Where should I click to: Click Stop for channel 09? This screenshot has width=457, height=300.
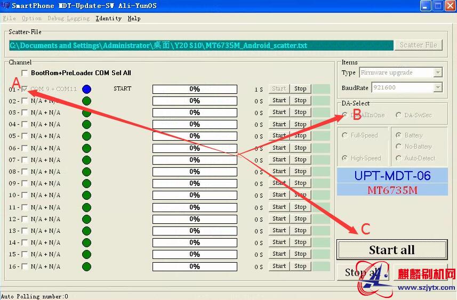[300, 183]
